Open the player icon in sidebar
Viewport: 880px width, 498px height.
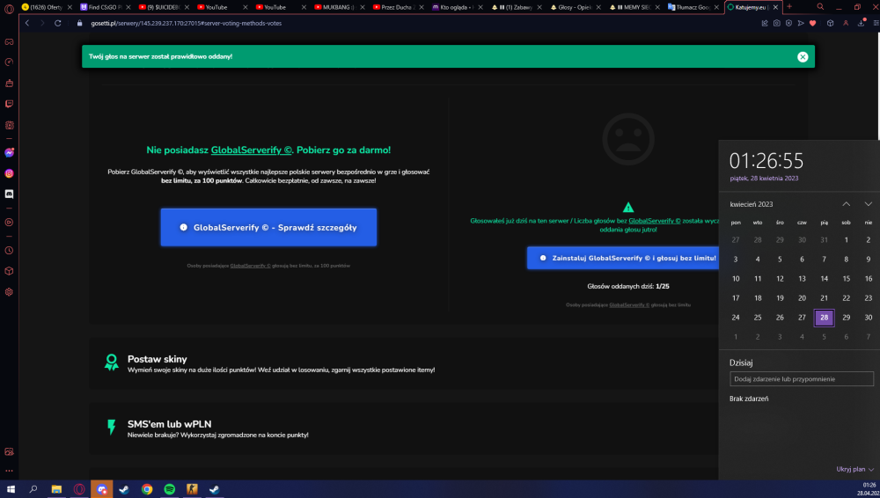point(9,223)
